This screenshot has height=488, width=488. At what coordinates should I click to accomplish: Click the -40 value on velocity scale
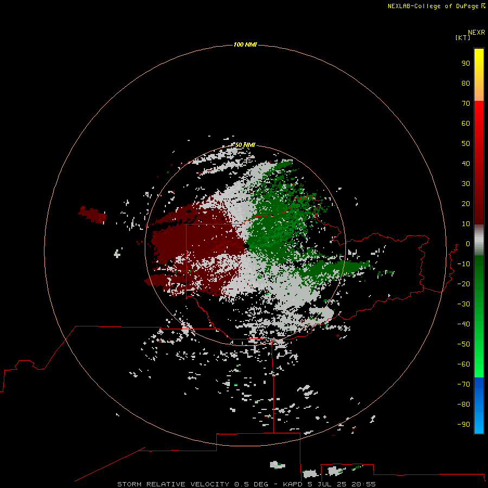coord(464,324)
